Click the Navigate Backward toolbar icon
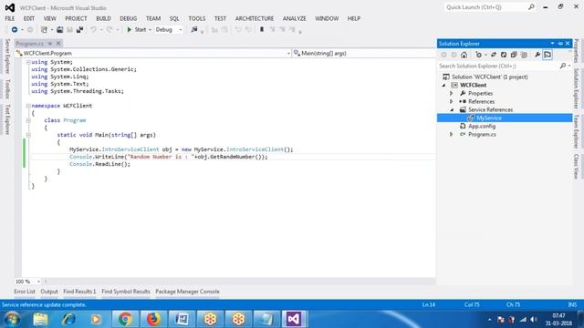The width and height of the screenshot is (584, 328). [15, 29]
